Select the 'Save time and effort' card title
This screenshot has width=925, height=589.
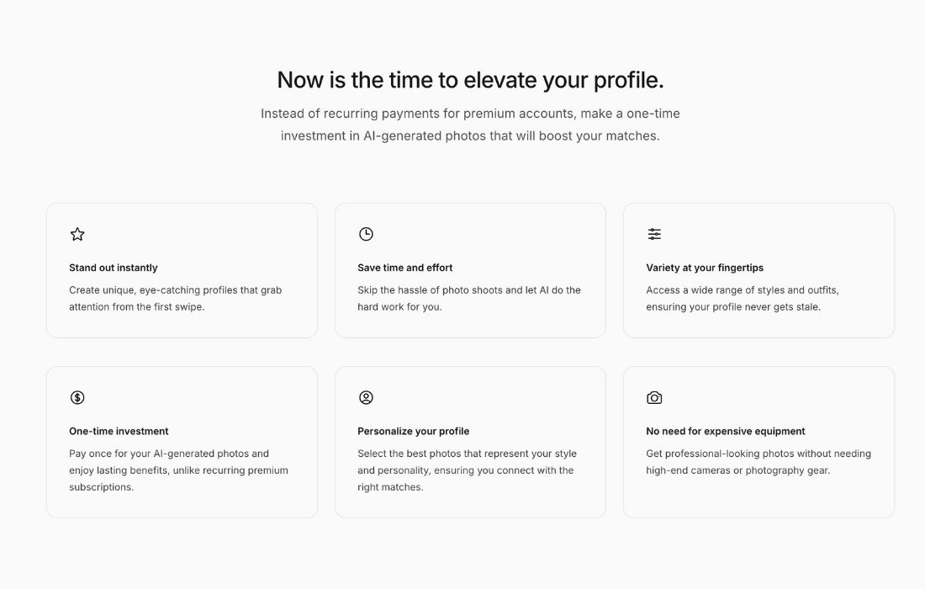pos(405,268)
